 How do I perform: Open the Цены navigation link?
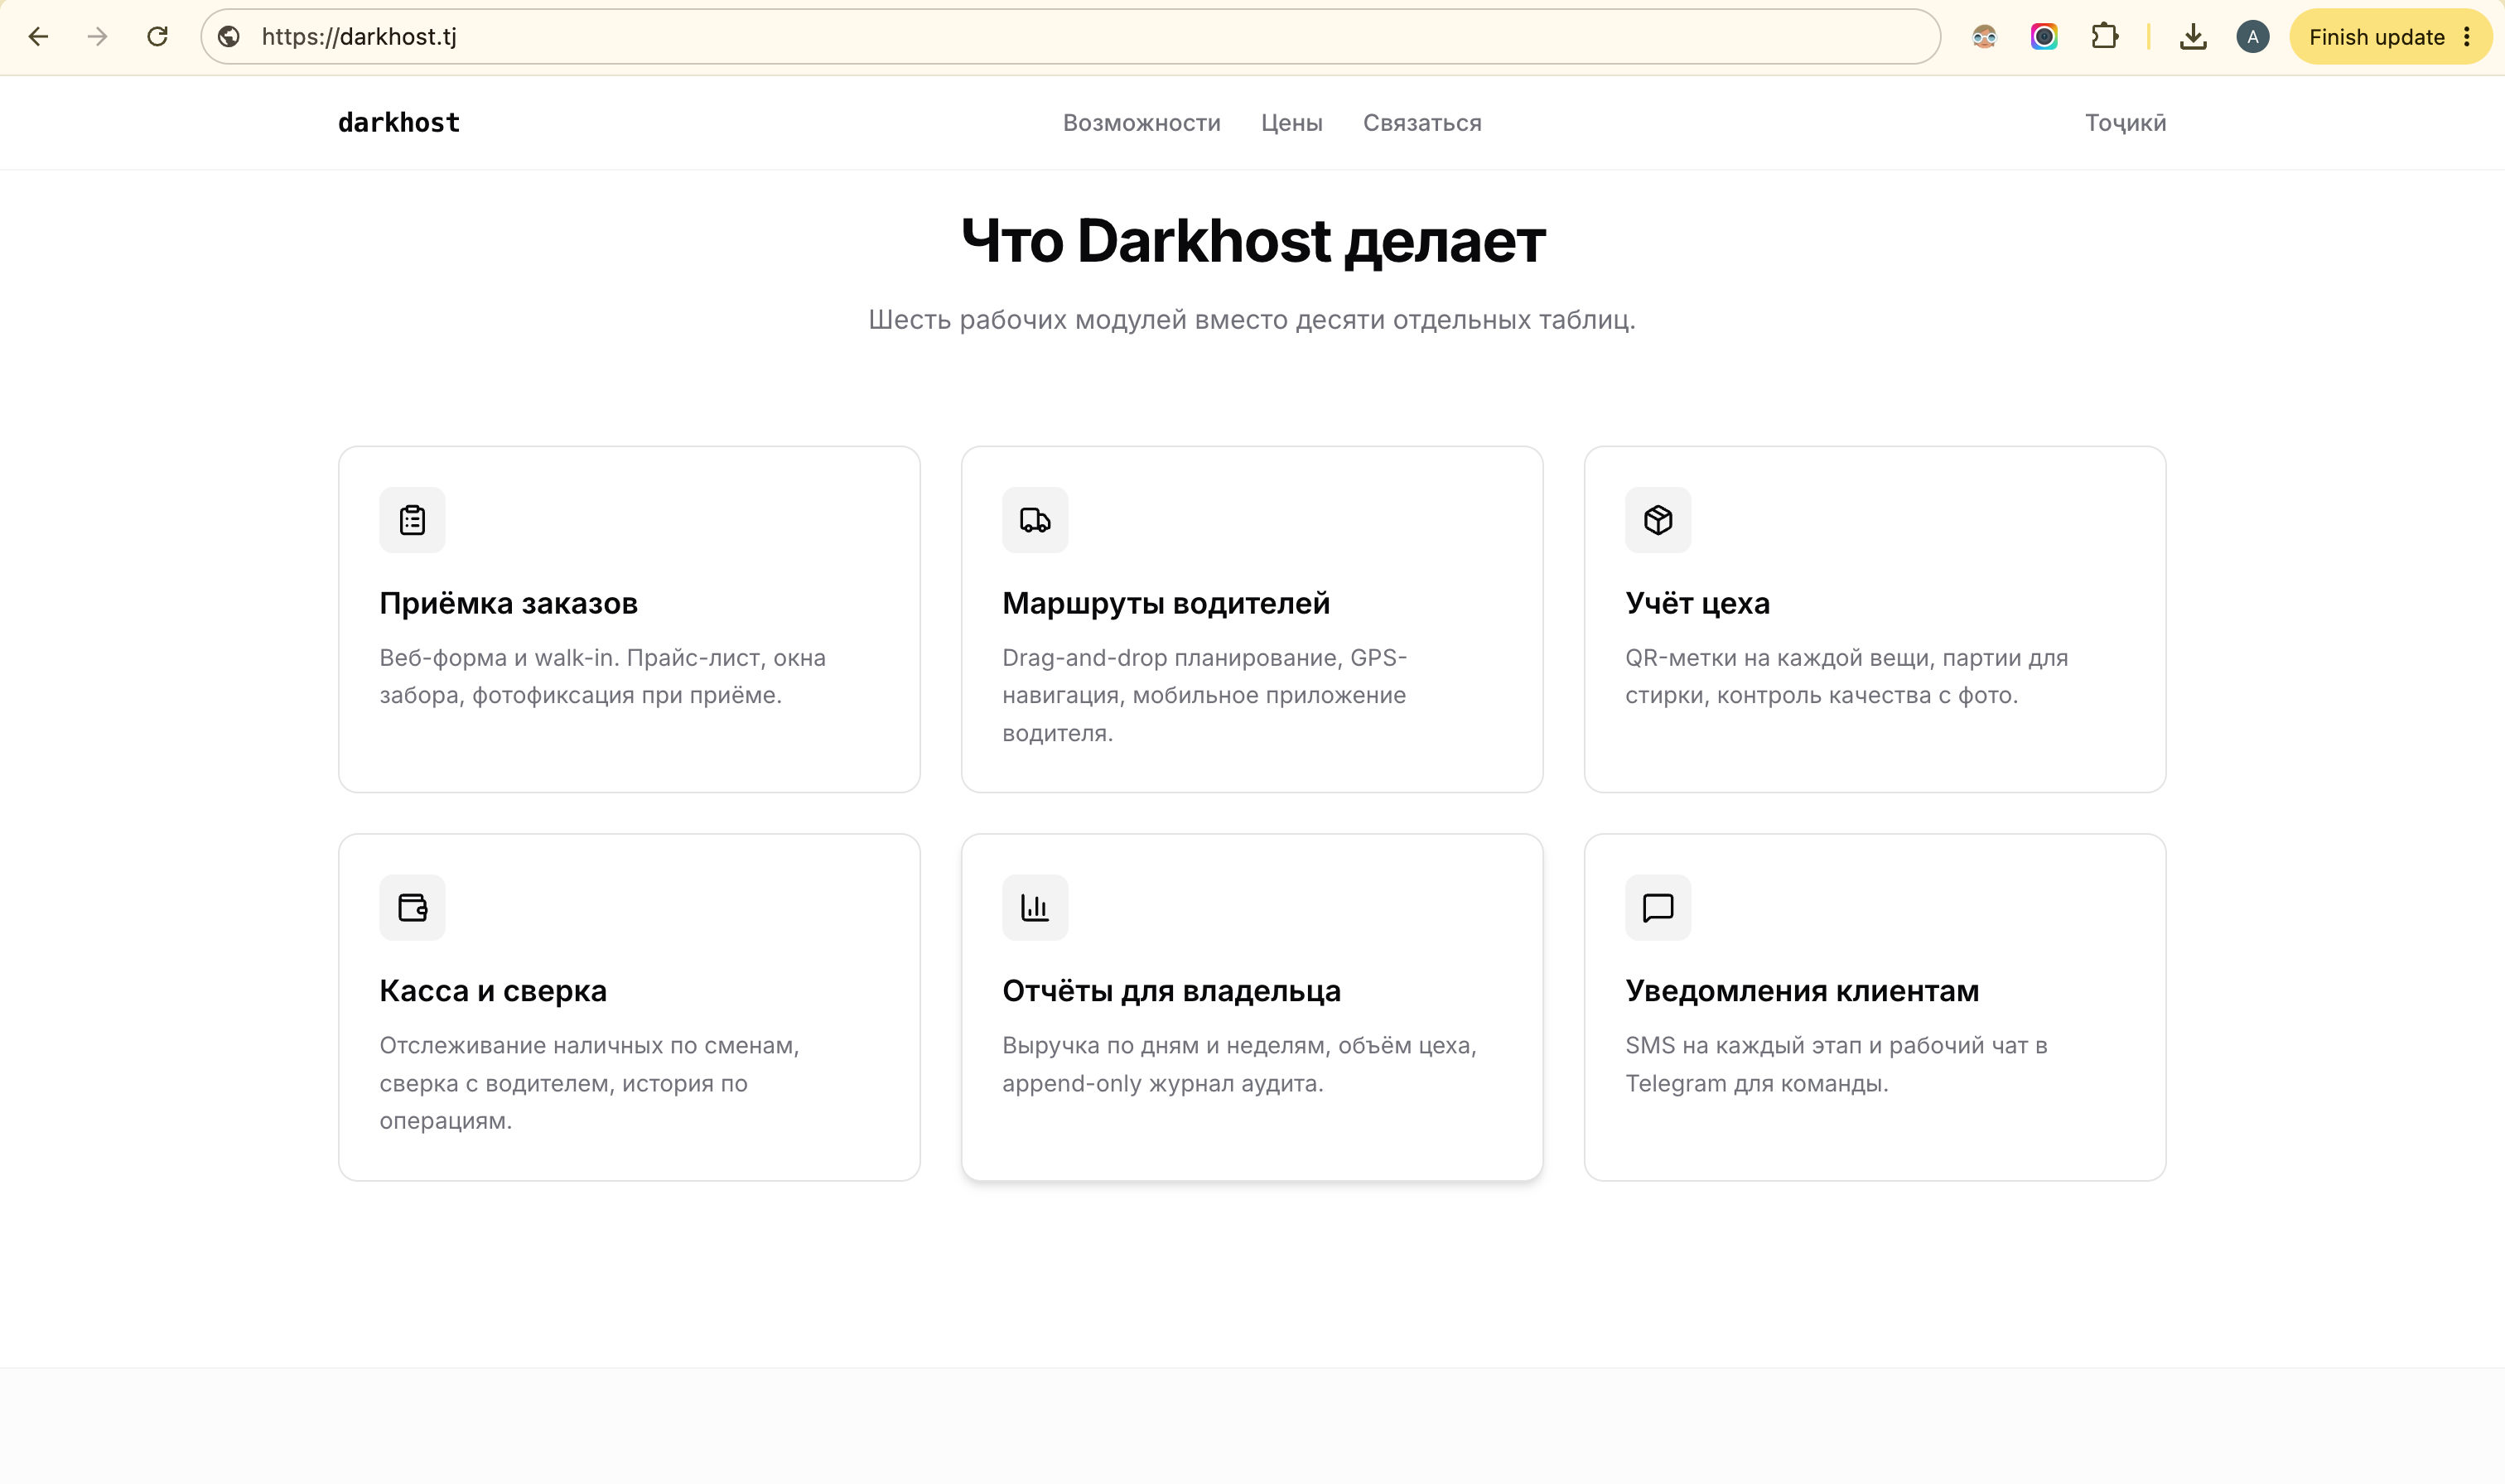coord(1291,123)
